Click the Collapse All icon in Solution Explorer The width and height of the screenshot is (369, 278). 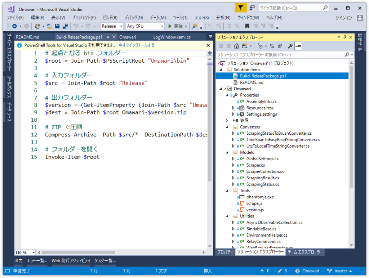tap(280, 46)
